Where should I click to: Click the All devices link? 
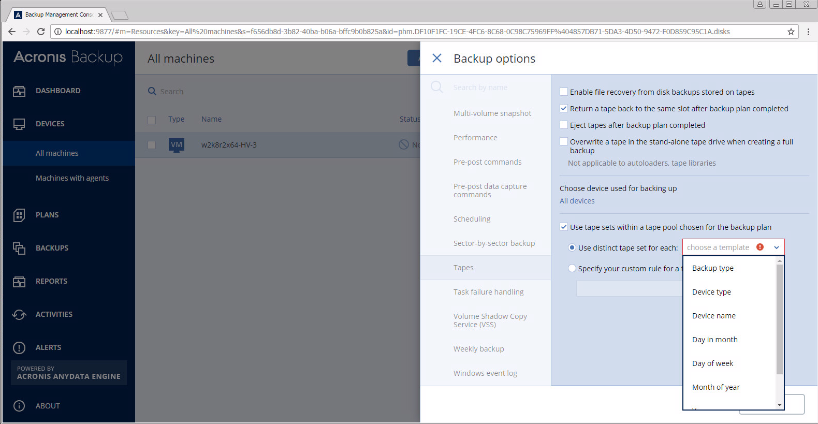coord(577,201)
